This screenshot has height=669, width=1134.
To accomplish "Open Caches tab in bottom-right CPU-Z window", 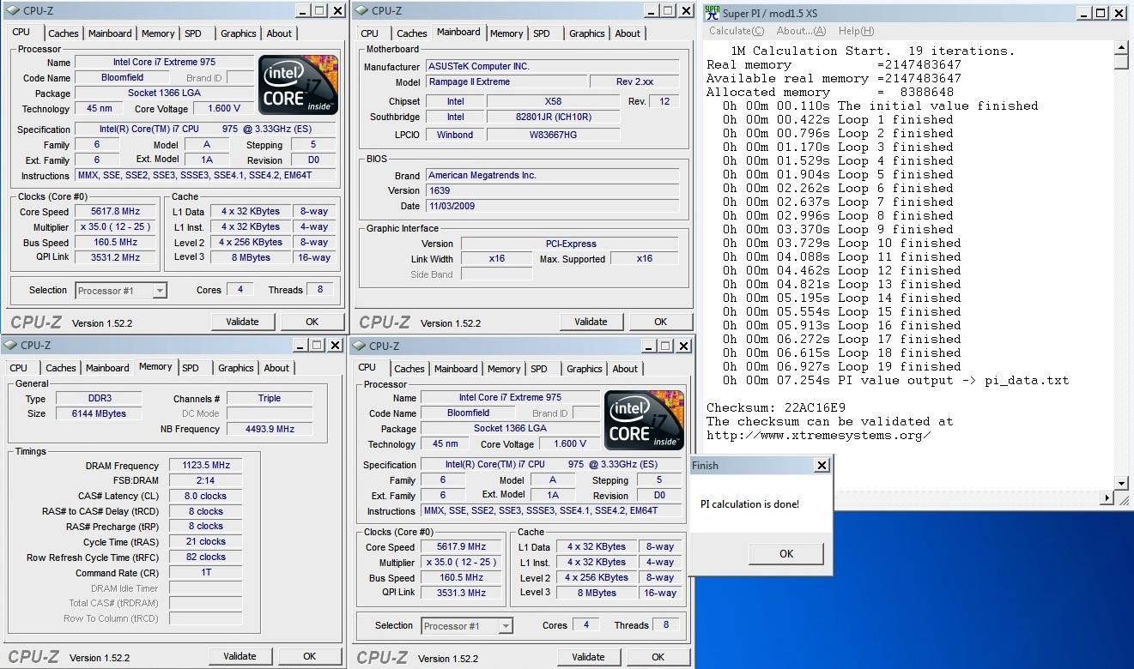I will (x=409, y=369).
